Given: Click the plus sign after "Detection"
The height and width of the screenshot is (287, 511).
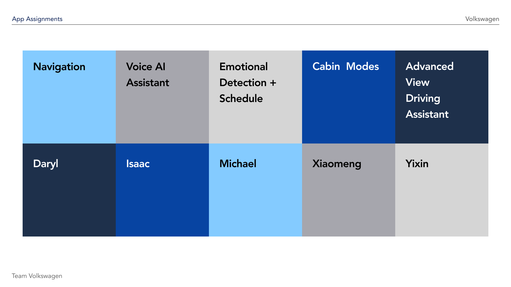Looking at the screenshot, I should coord(273,83).
